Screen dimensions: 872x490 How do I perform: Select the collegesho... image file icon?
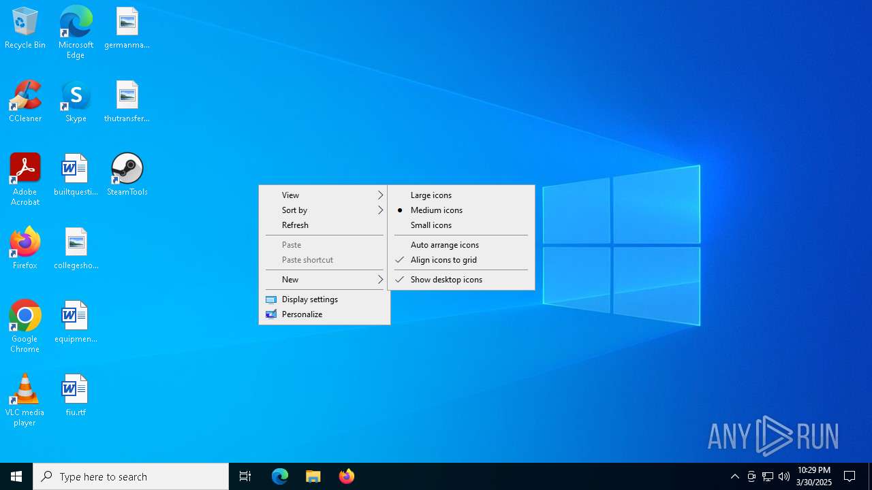76,248
